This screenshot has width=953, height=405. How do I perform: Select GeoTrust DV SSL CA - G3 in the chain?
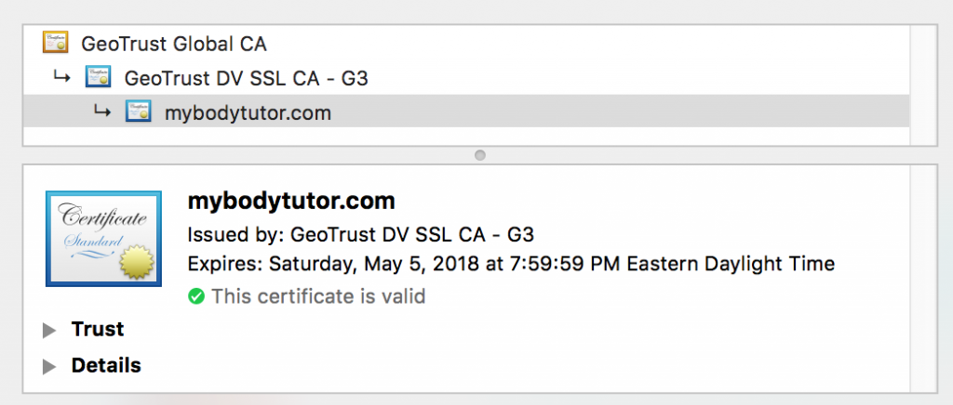pos(466,78)
